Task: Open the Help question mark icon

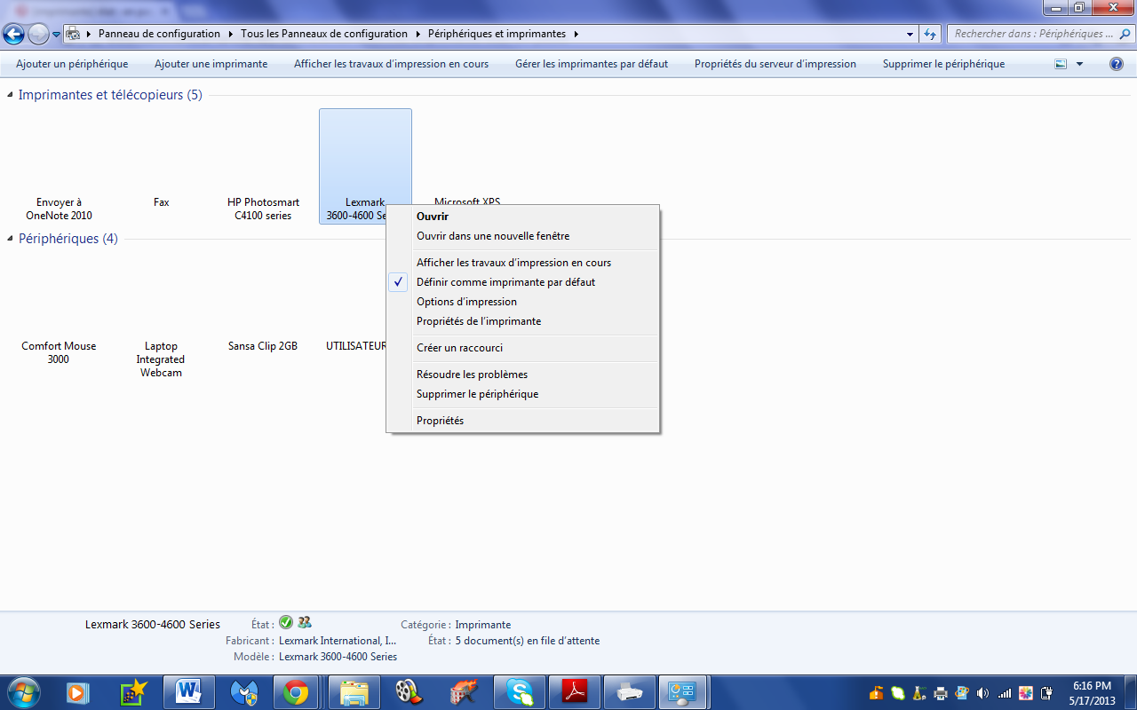Action: coord(1117,64)
